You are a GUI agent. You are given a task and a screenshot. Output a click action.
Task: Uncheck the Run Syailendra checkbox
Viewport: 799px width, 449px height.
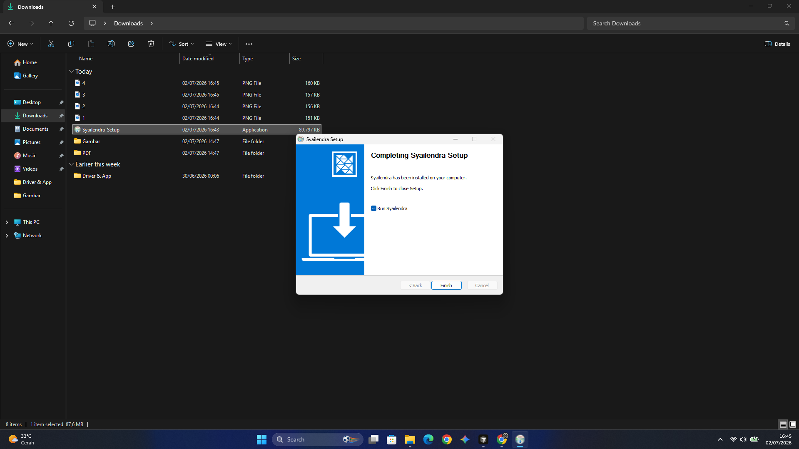(373, 208)
